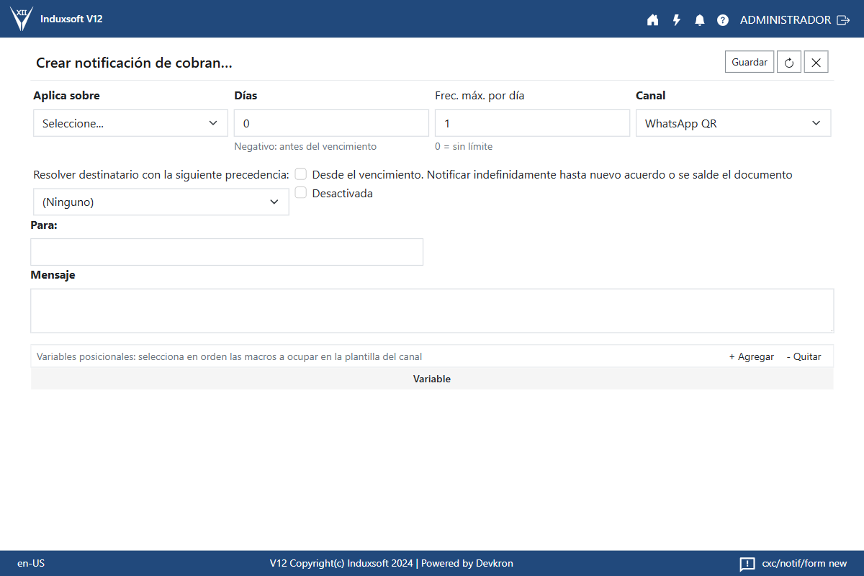864x576 pixels.
Task: Open the Aplica sobre dropdown
Action: (130, 123)
